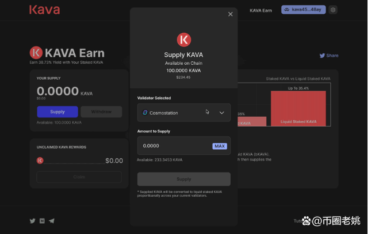Click the '$234.45' value in dialog
Image resolution: width=368 pixels, height=234 pixels.
(183, 77)
